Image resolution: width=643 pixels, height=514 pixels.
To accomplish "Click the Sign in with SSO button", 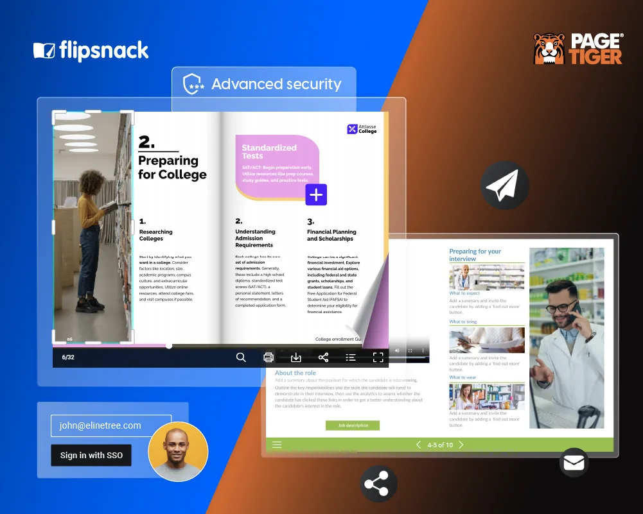I will [x=91, y=455].
